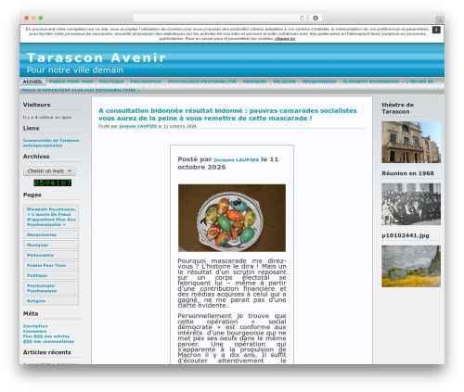Open the Réunion en 1968 photo
The width and height of the screenshot is (464, 392).
411,204
